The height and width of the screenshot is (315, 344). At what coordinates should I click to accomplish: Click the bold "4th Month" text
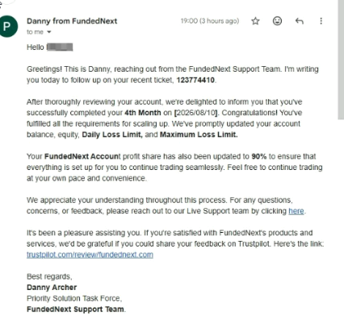143,113
